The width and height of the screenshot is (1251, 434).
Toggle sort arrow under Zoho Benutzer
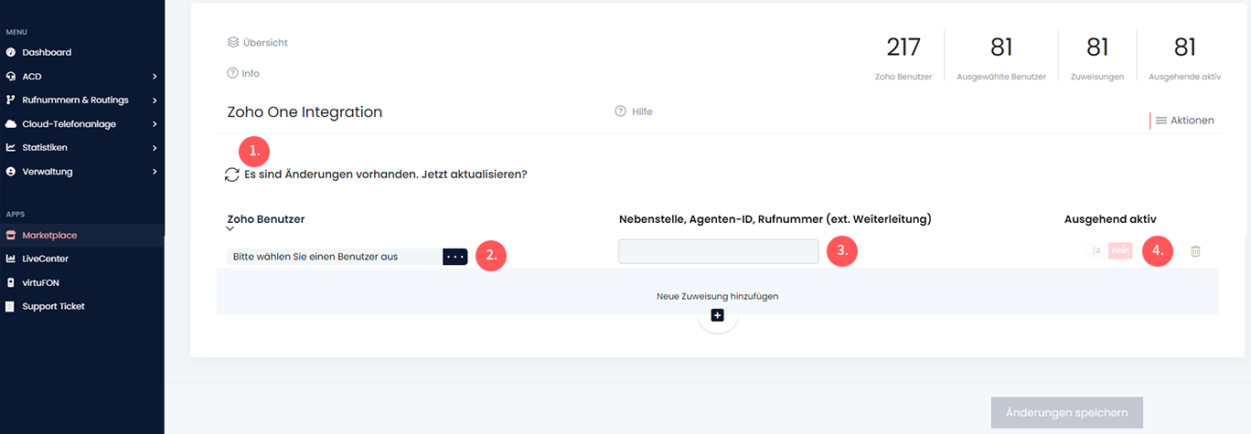tap(230, 229)
